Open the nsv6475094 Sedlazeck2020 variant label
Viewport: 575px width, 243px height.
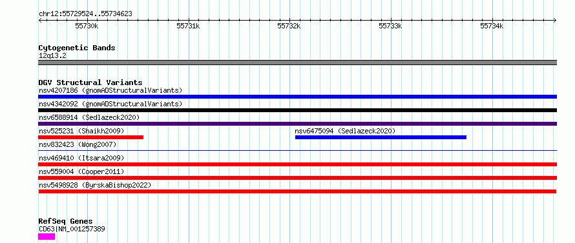pos(345,131)
